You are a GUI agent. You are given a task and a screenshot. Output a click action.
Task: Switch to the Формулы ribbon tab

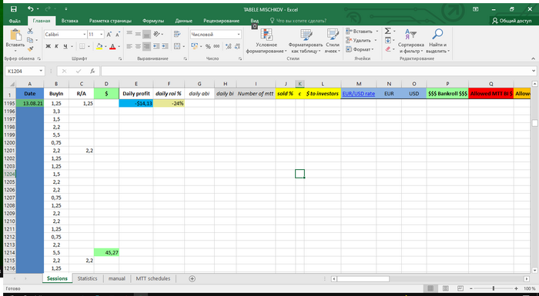(x=153, y=21)
